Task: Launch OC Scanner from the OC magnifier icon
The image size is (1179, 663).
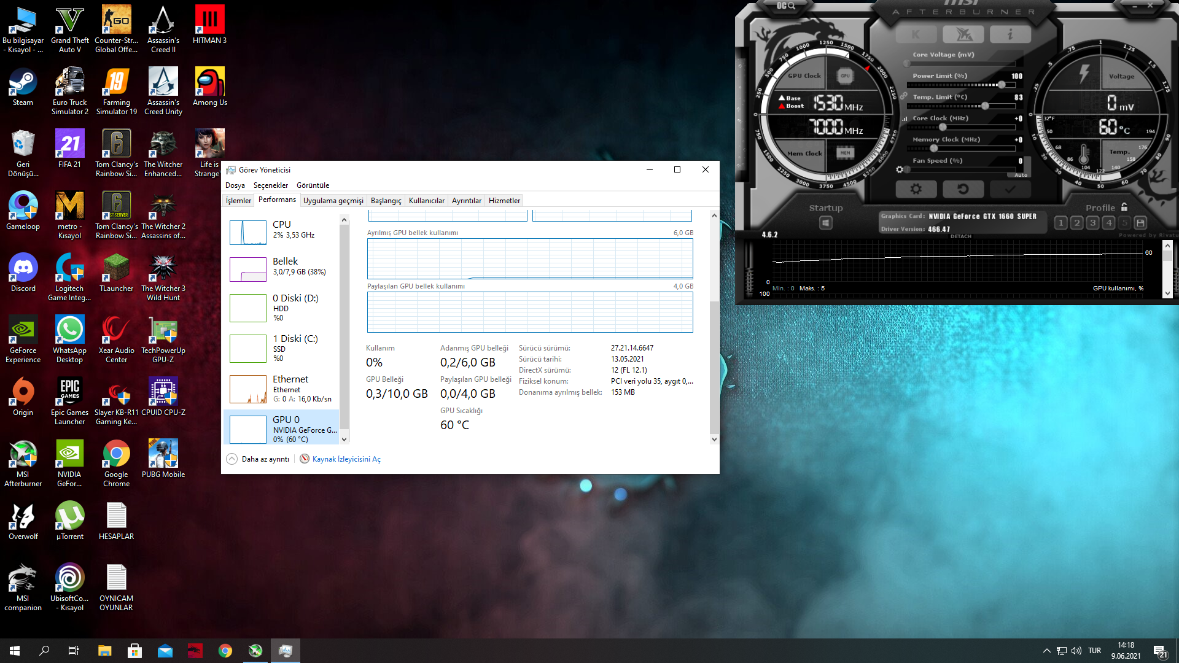Action: point(786,6)
